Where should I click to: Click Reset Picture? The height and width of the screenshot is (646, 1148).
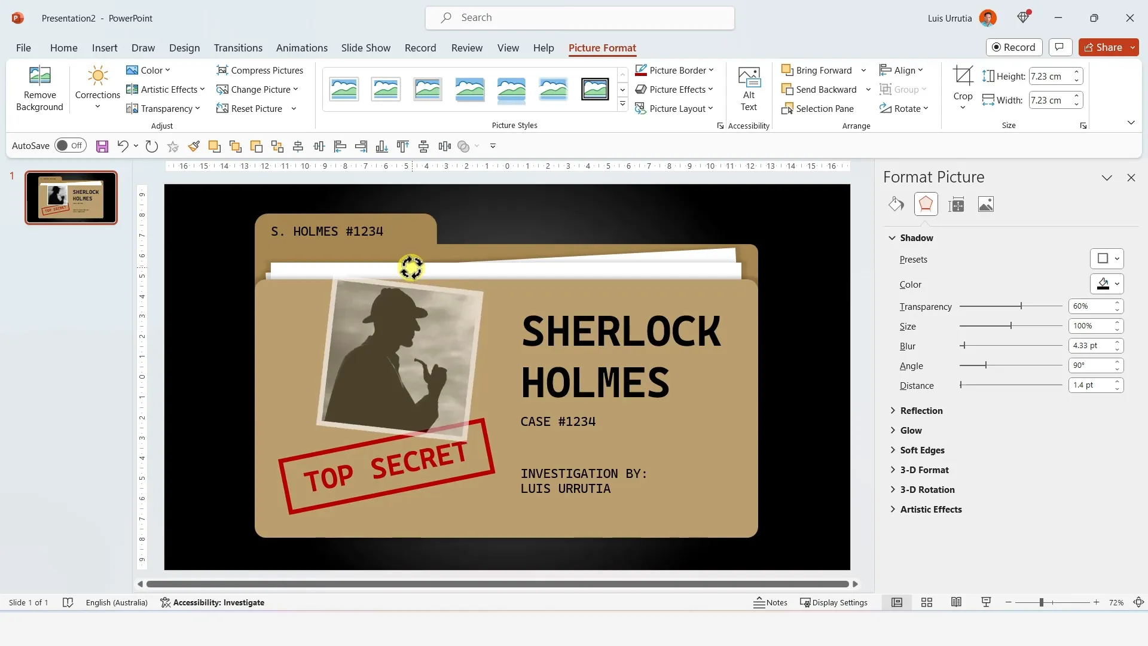[250, 108]
